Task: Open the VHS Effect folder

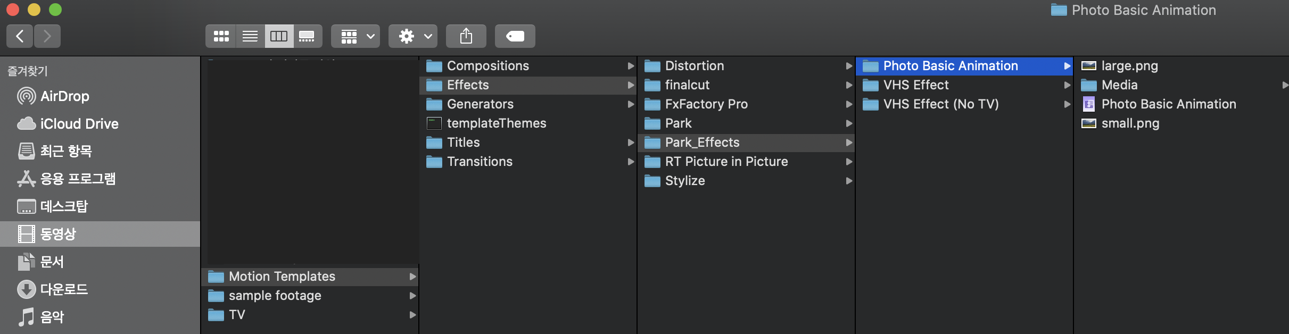Action: coord(916,85)
